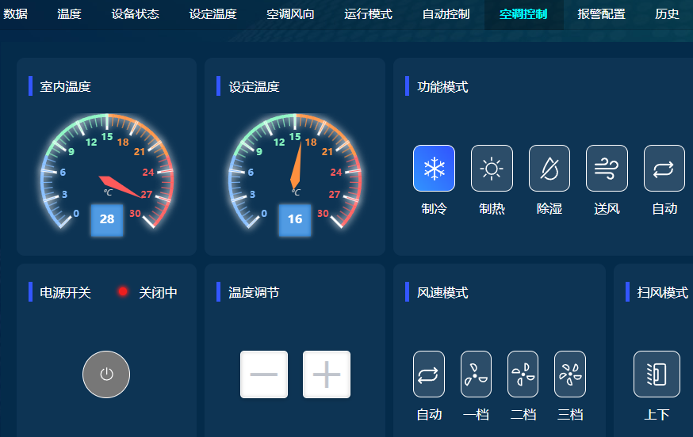Image resolution: width=693 pixels, height=437 pixels.
Task: Set fan speed to 自动 icon
Action: (x=428, y=374)
